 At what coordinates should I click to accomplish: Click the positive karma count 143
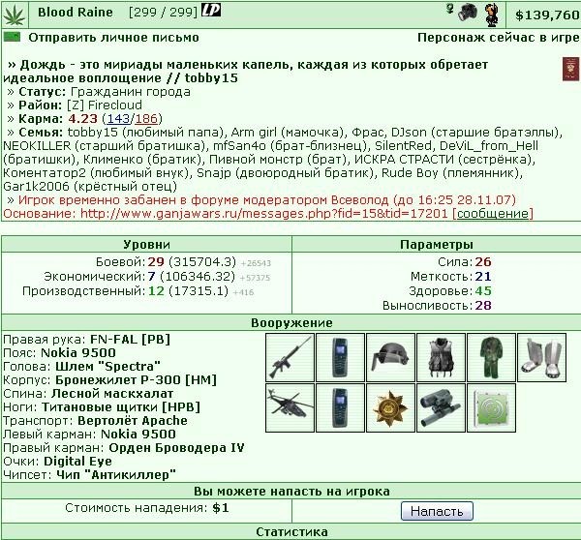coord(118,118)
